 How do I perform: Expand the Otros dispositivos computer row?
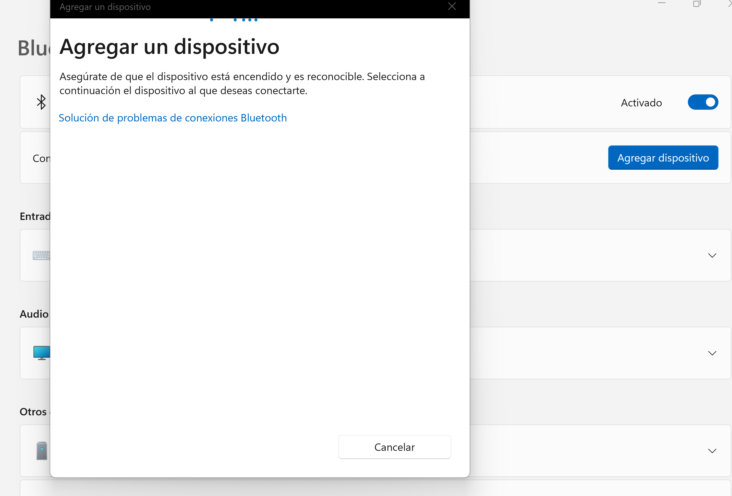(x=712, y=451)
